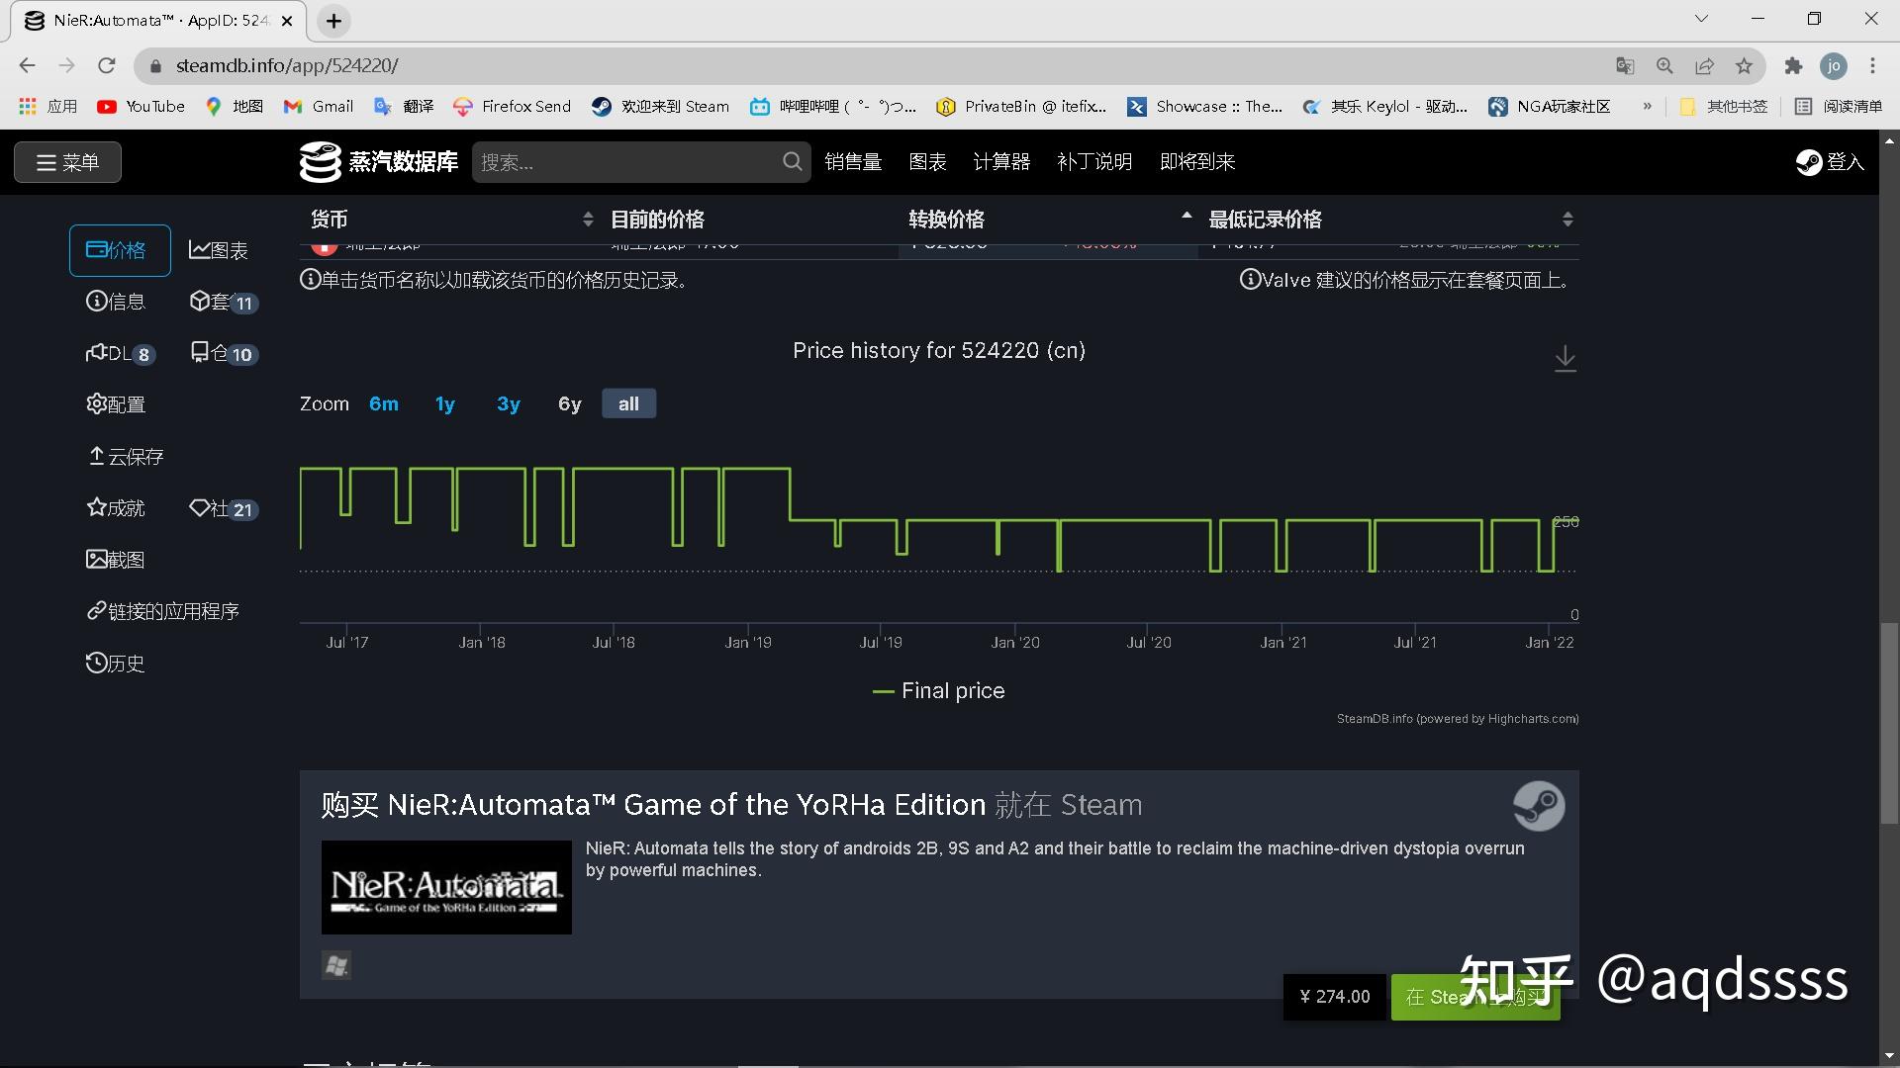
Task: Select the all zoom range
Action: tap(628, 403)
